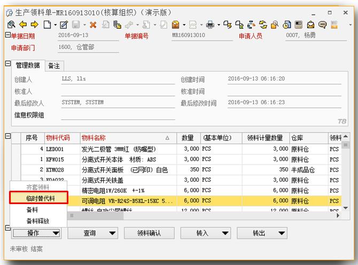Switch to the 备注 tab

pos(54,66)
